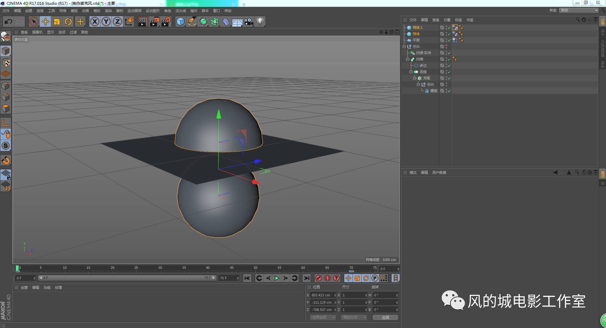This screenshot has width=606, height=328.
Task: Open the 网格 menu
Action: tap(63, 10)
